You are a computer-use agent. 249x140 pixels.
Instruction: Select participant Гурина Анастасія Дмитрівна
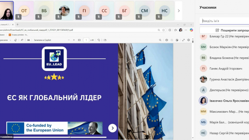coord(224,79)
